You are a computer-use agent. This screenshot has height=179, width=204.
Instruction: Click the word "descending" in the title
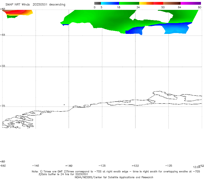point(57,5)
